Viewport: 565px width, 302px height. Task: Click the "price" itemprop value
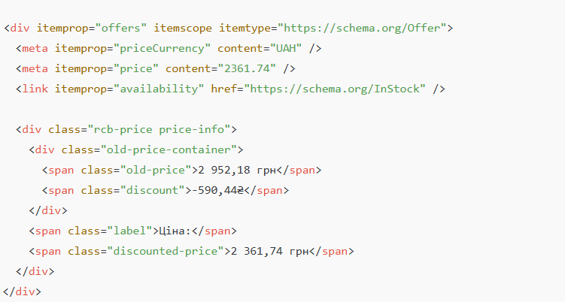click(136, 68)
